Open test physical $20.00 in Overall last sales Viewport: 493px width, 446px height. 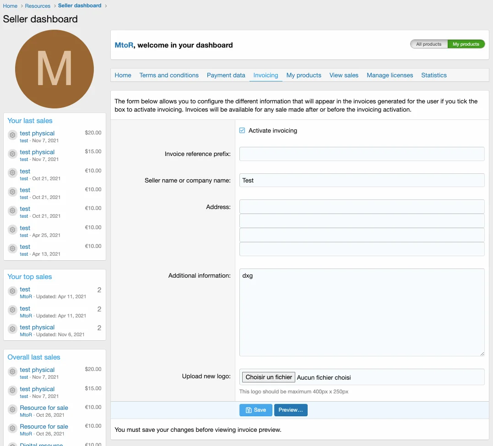tap(37, 370)
